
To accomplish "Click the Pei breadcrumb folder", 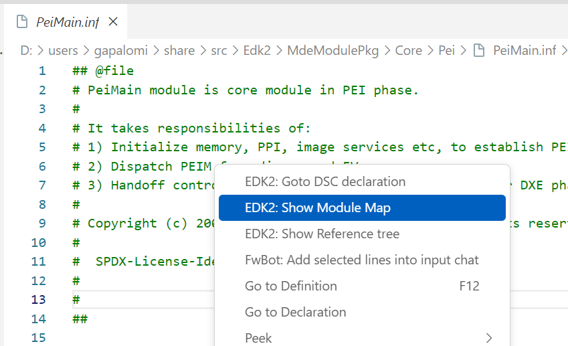I will pyautogui.click(x=446, y=50).
